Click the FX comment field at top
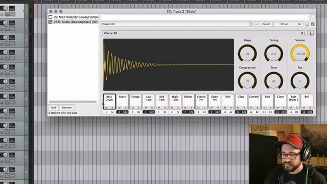Screen dimensions: 327x184 tap(204, 17)
